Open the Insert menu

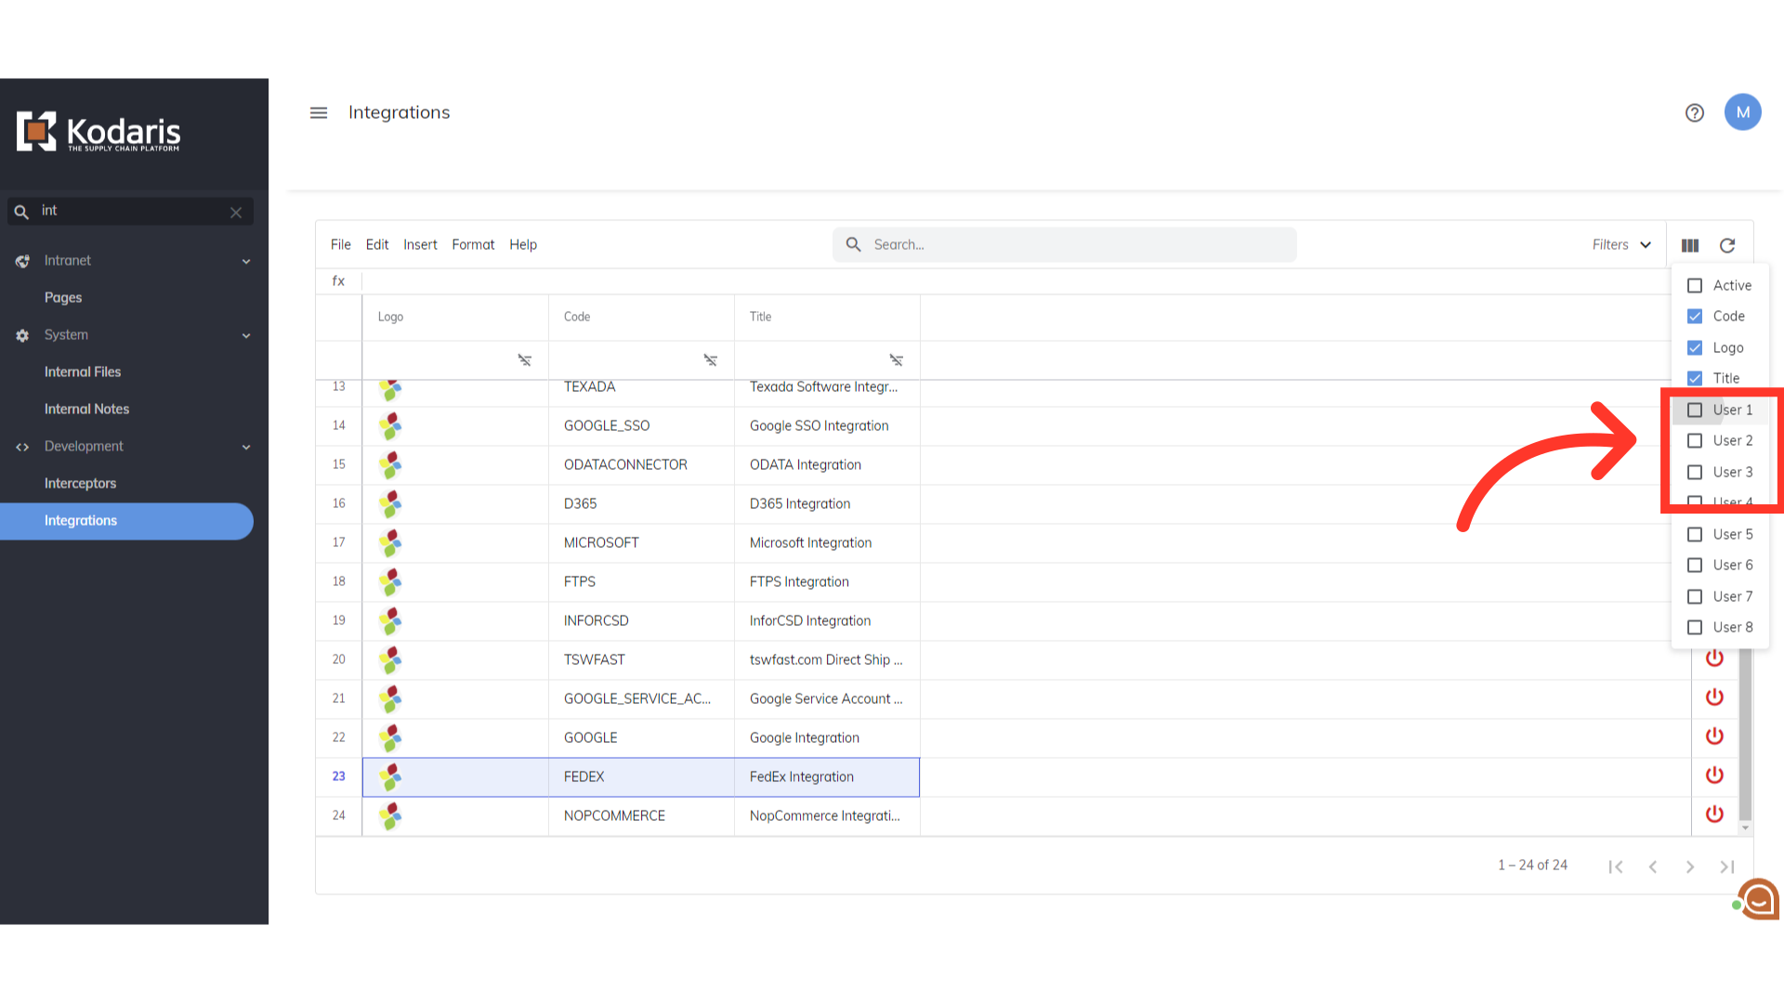tap(420, 245)
